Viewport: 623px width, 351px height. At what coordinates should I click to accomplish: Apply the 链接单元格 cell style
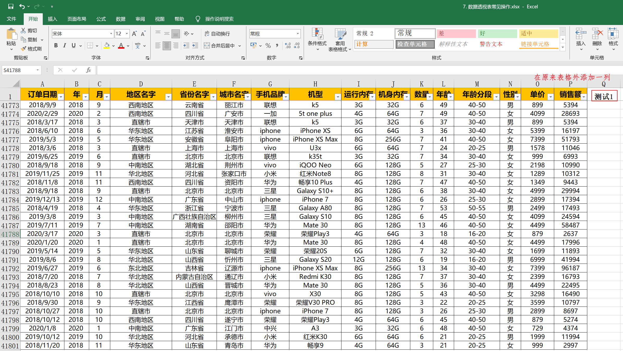pos(539,44)
